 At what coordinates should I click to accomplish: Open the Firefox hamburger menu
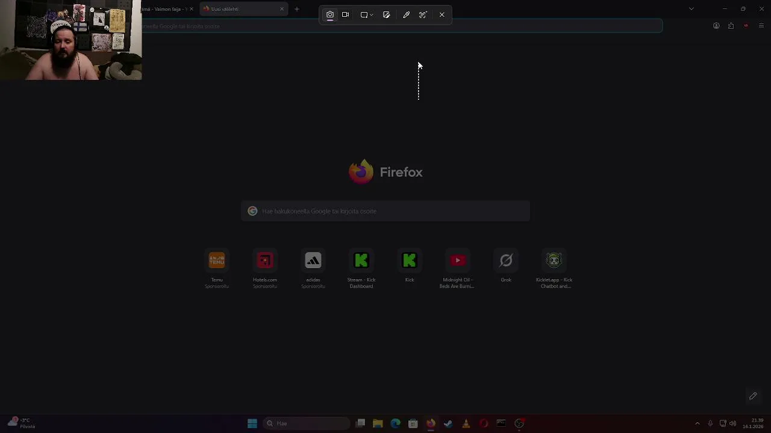[x=761, y=26]
